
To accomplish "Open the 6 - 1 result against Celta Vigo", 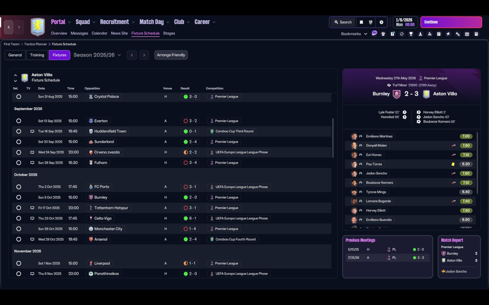I will click(x=191, y=218).
